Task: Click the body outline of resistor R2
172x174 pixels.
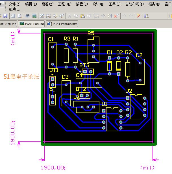Action: [x=128, y=69]
